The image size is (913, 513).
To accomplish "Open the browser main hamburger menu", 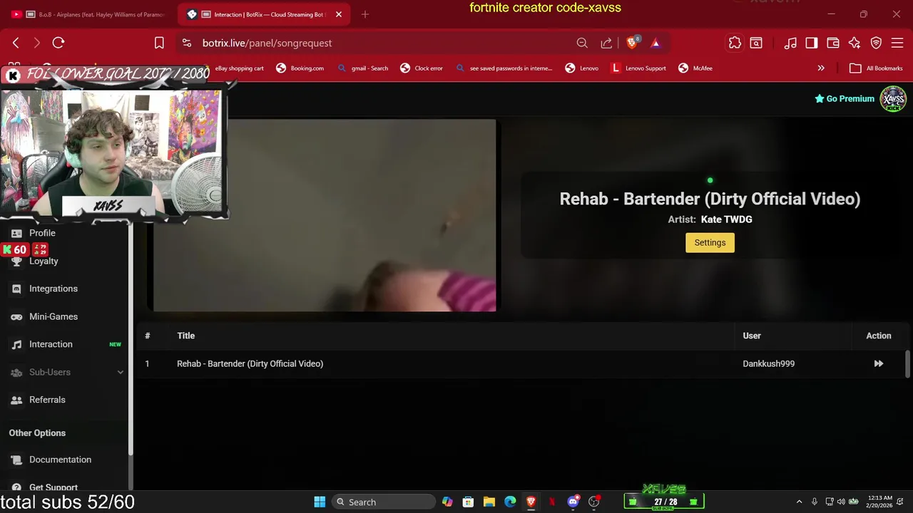I will pyautogui.click(x=897, y=43).
